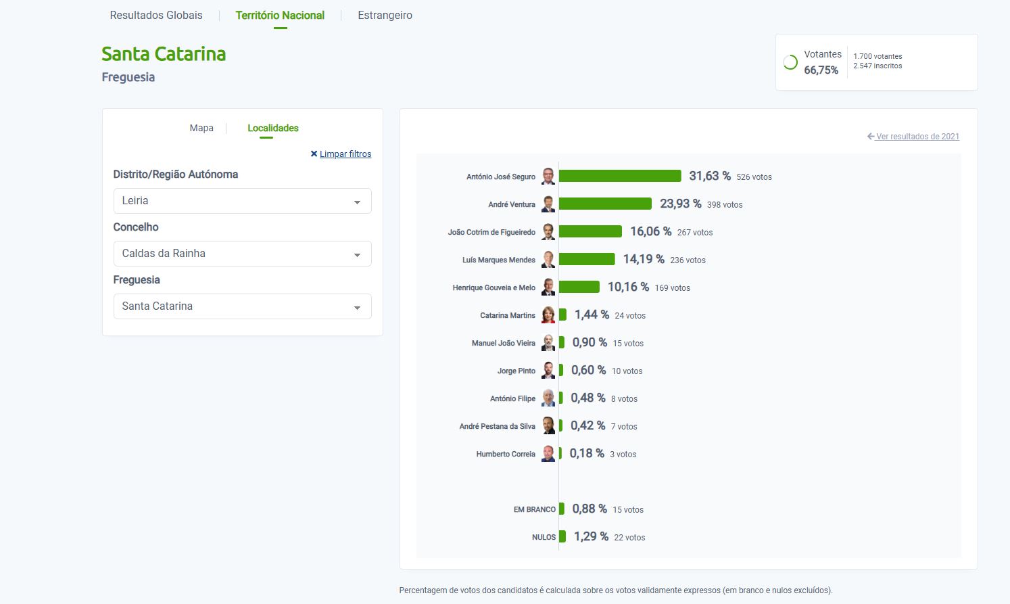1010x604 pixels.
Task: Select the Localidades tab
Action: pyautogui.click(x=272, y=128)
